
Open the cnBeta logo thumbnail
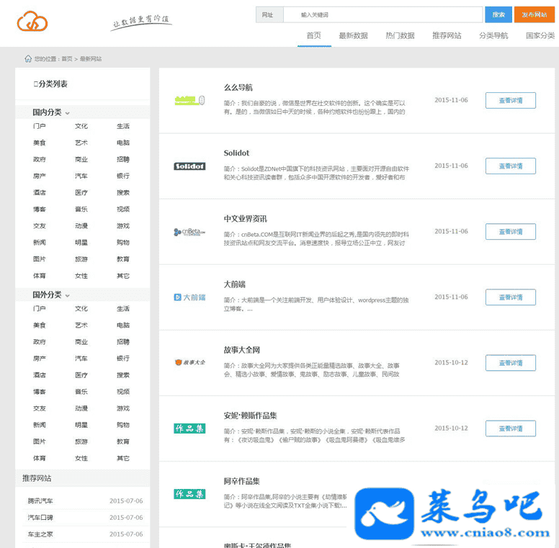189,232
